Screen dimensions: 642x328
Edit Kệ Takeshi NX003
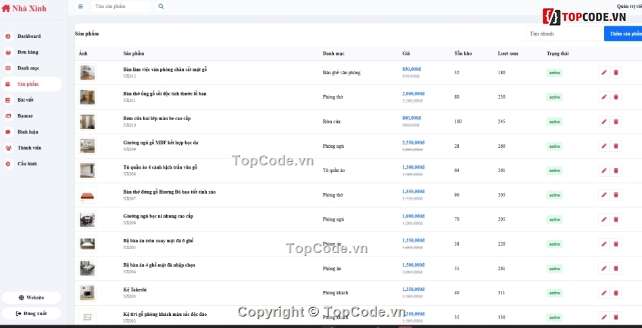[x=603, y=293]
